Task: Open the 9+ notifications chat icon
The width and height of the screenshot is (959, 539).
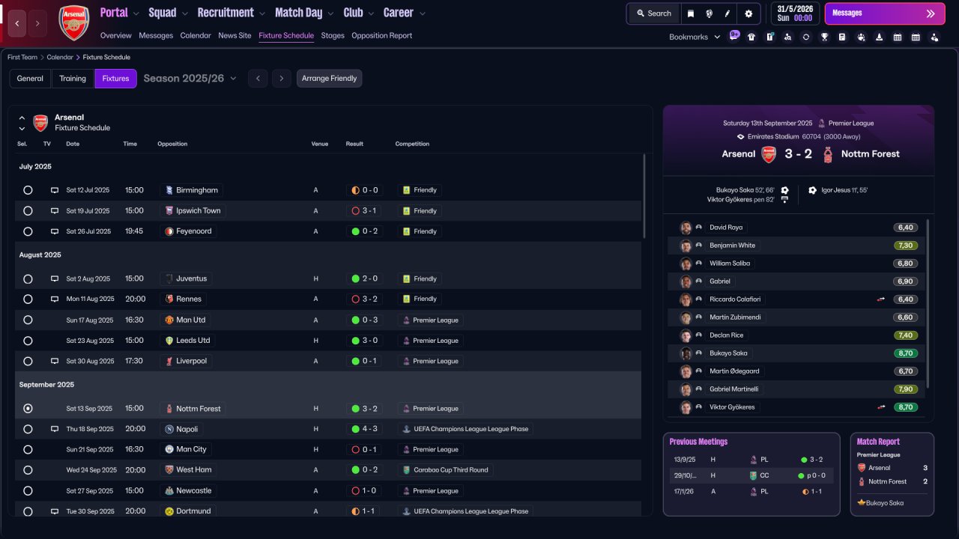Action: [x=734, y=35]
